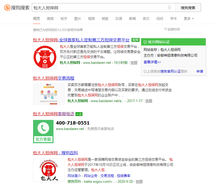Expand the 更多 dropdown menu
The image size is (215, 184).
[189, 19]
